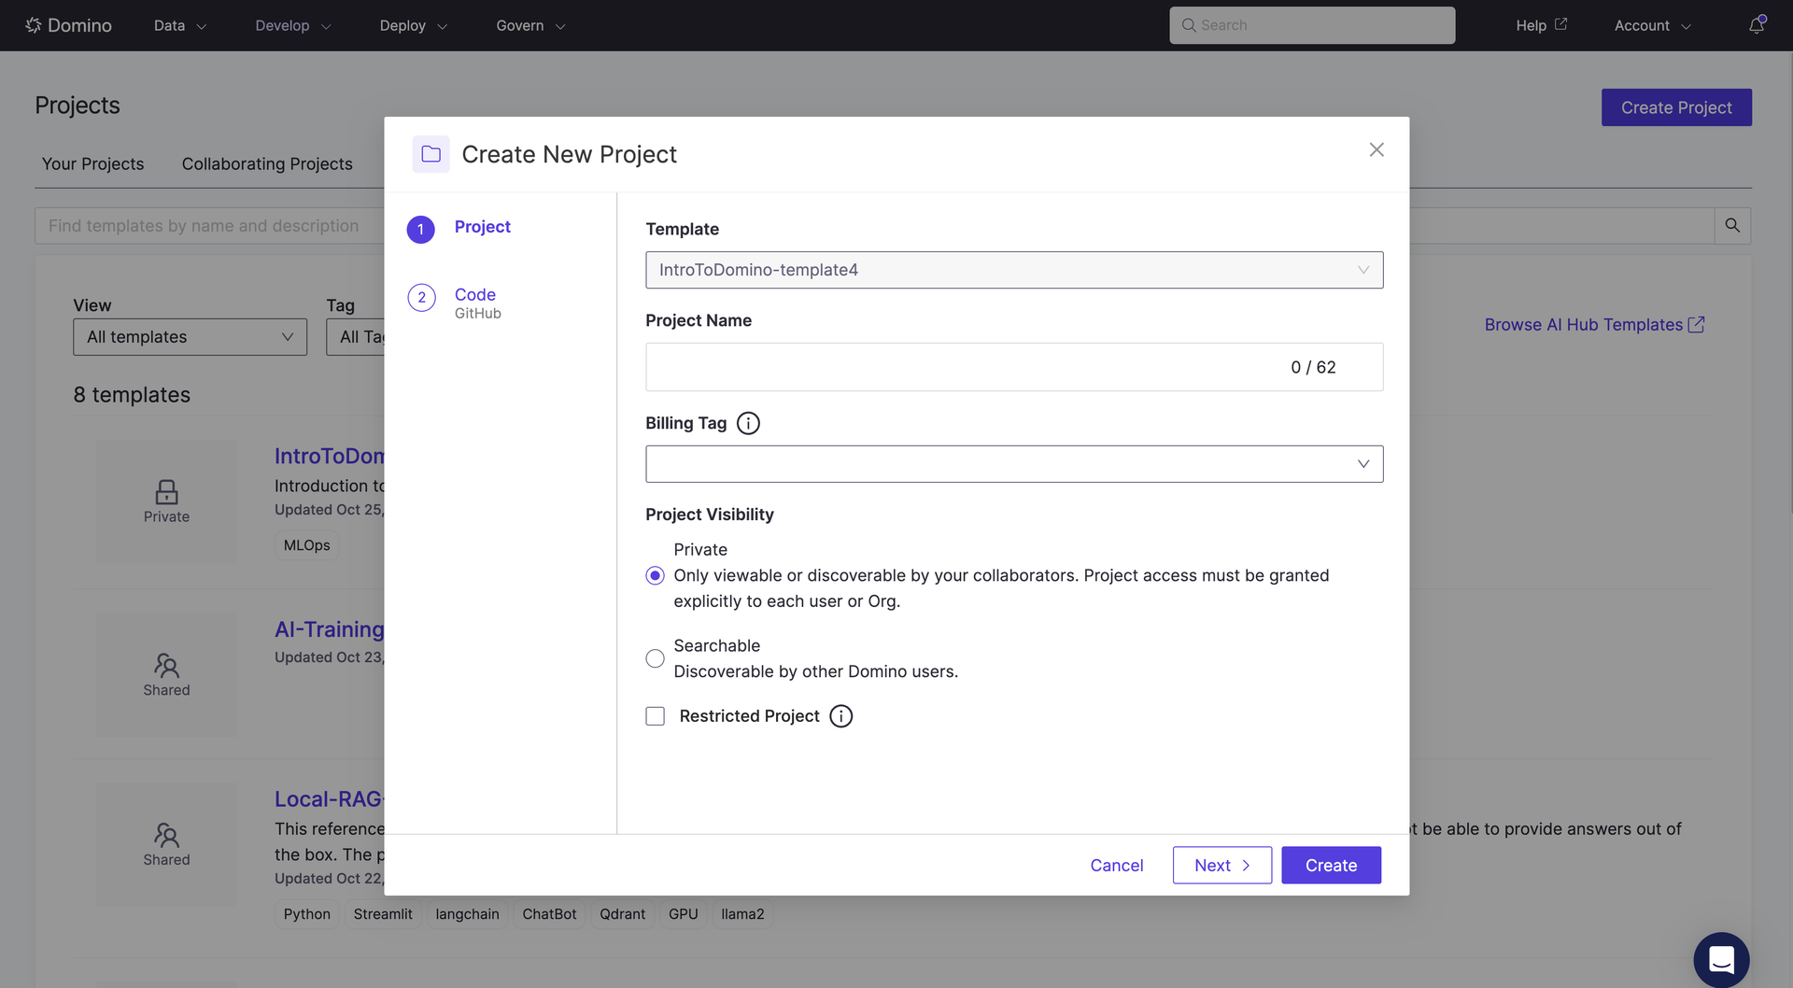The width and height of the screenshot is (1793, 988).
Task: Click the notifications bell icon
Action: point(1757,25)
